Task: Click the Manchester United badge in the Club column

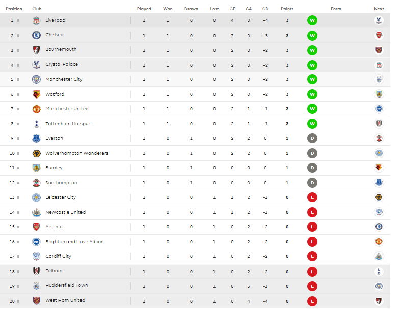Action: click(36, 109)
